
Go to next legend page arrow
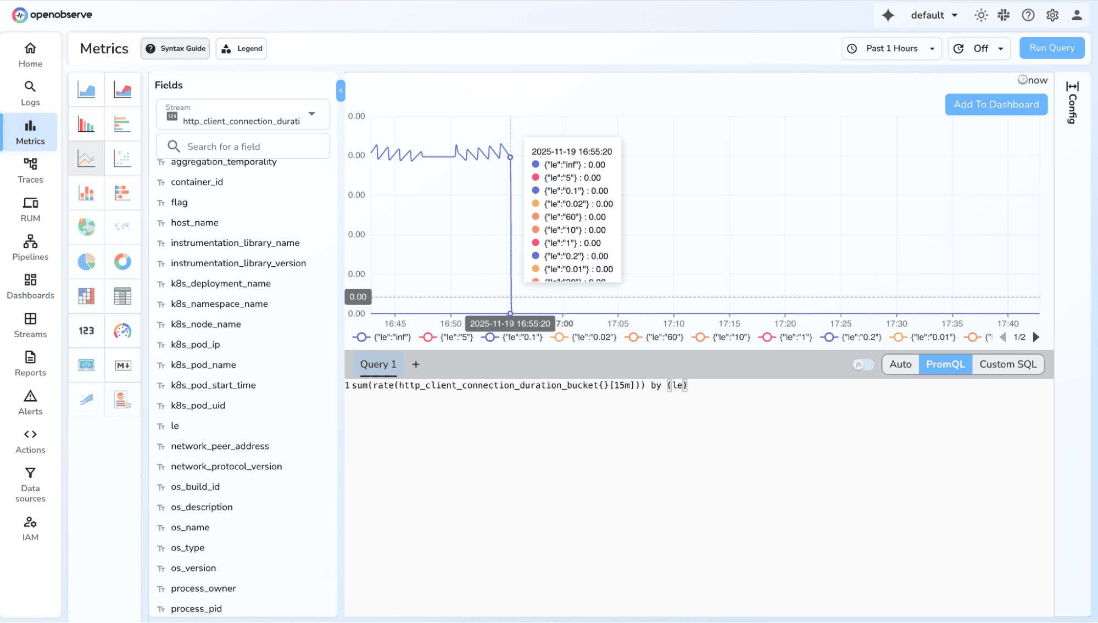(x=1036, y=337)
